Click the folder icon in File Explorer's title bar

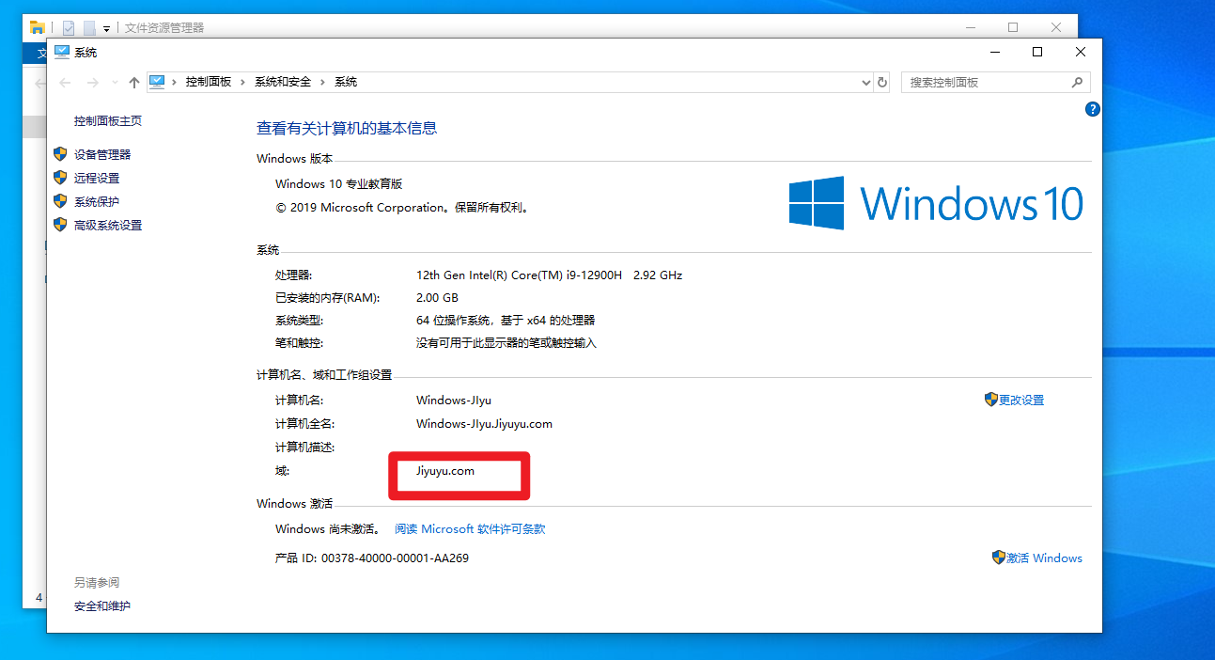pyautogui.click(x=38, y=27)
